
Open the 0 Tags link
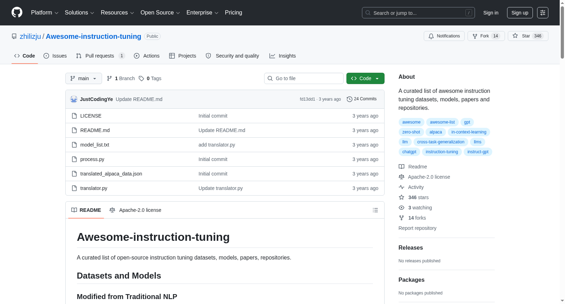point(150,78)
